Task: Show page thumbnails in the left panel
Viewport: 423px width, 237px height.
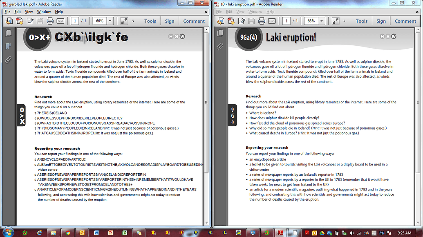Action: pyautogui.click(x=9, y=34)
